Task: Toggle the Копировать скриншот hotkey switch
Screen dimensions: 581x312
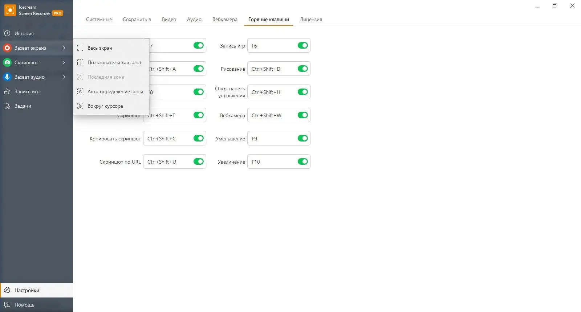Action: click(x=199, y=138)
